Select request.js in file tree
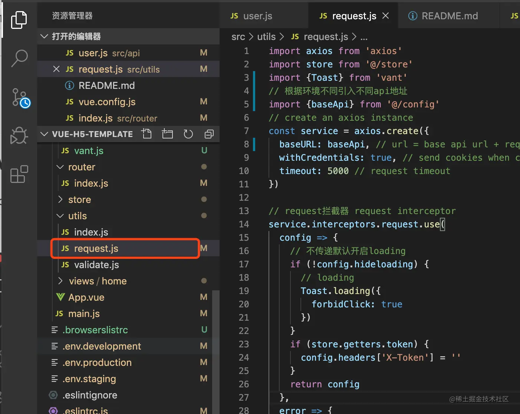The height and width of the screenshot is (414, 520). (x=128, y=248)
